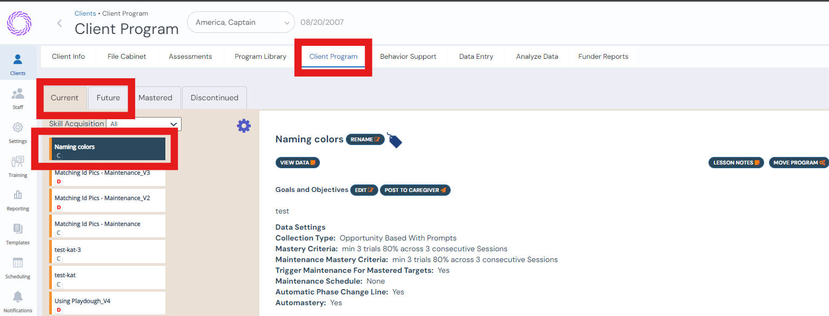Open the Reporting sidebar icon
This screenshot has height=316, width=829.
(x=18, y=200)
